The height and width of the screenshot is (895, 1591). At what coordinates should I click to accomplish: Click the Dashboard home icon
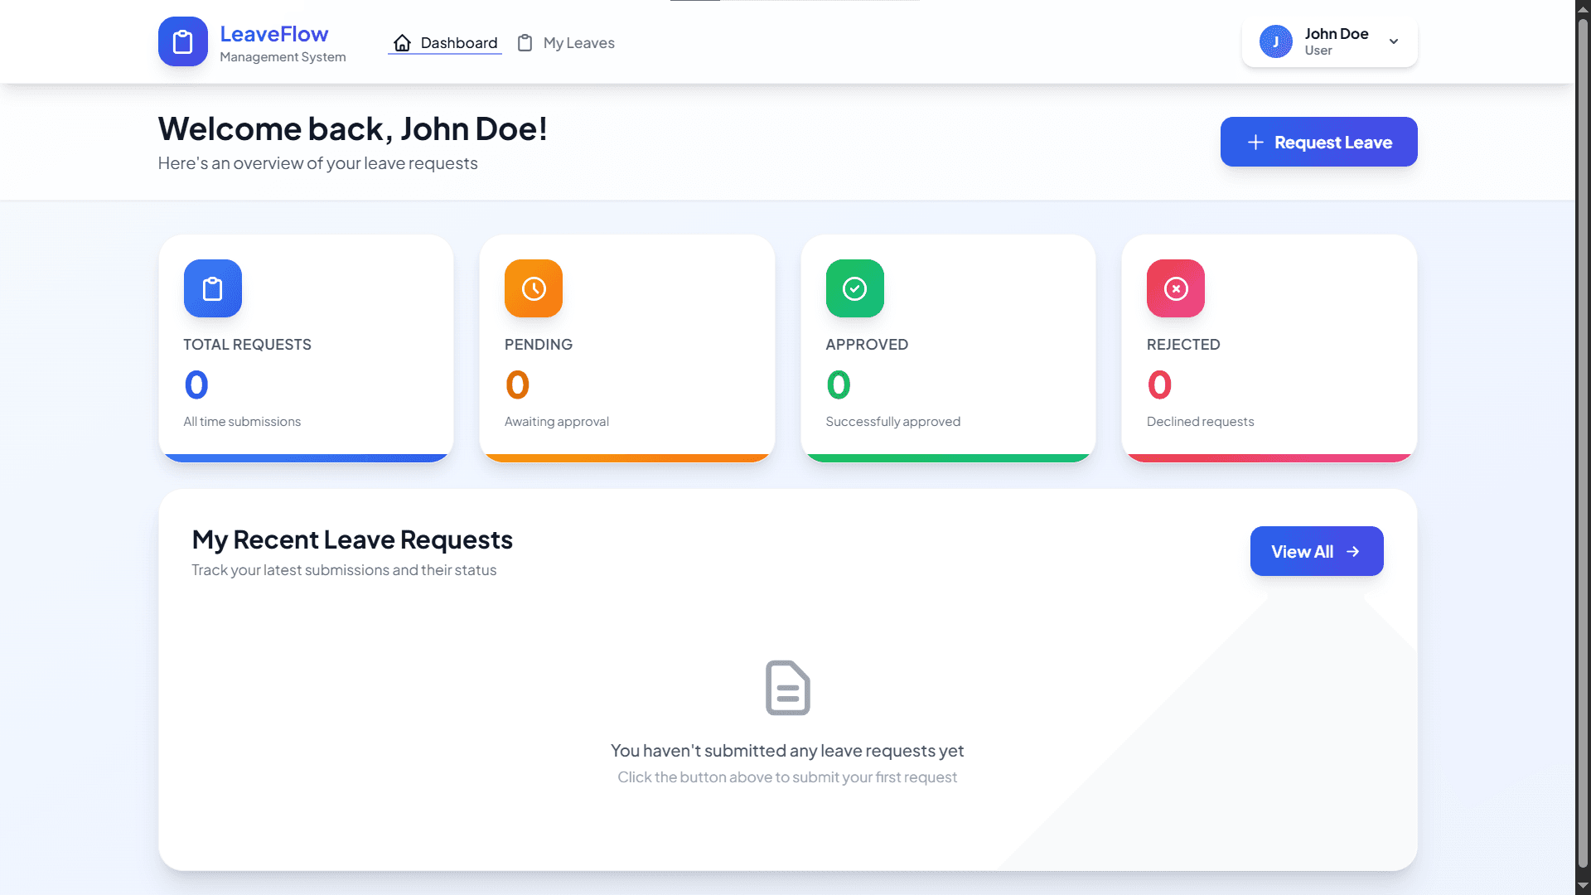click(x=402, y=43)
